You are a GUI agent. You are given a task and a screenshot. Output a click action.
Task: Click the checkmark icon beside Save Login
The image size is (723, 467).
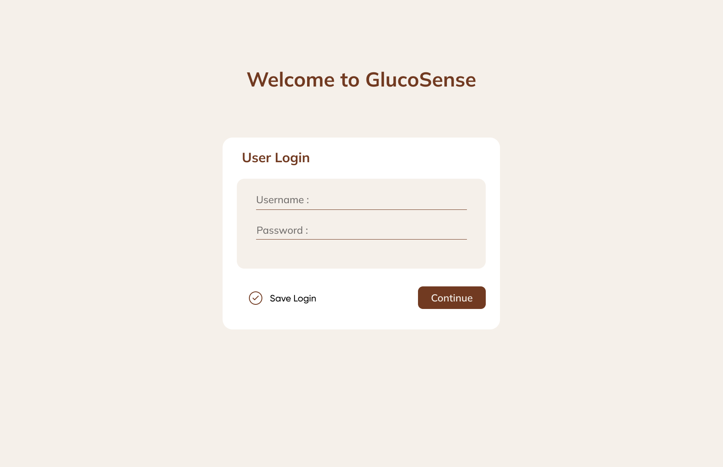256,298
